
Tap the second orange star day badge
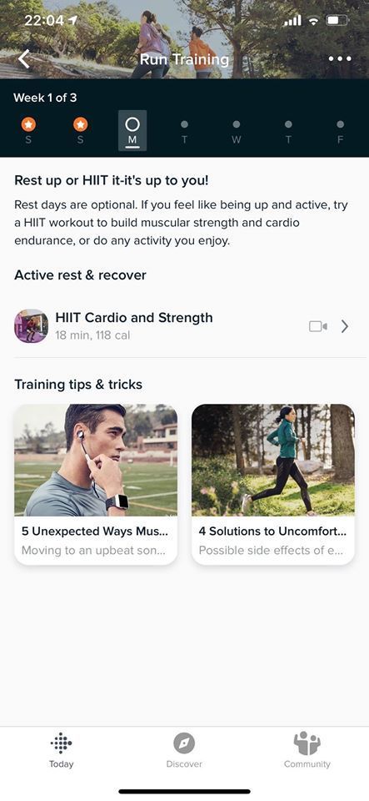click(x=80, y=124)
